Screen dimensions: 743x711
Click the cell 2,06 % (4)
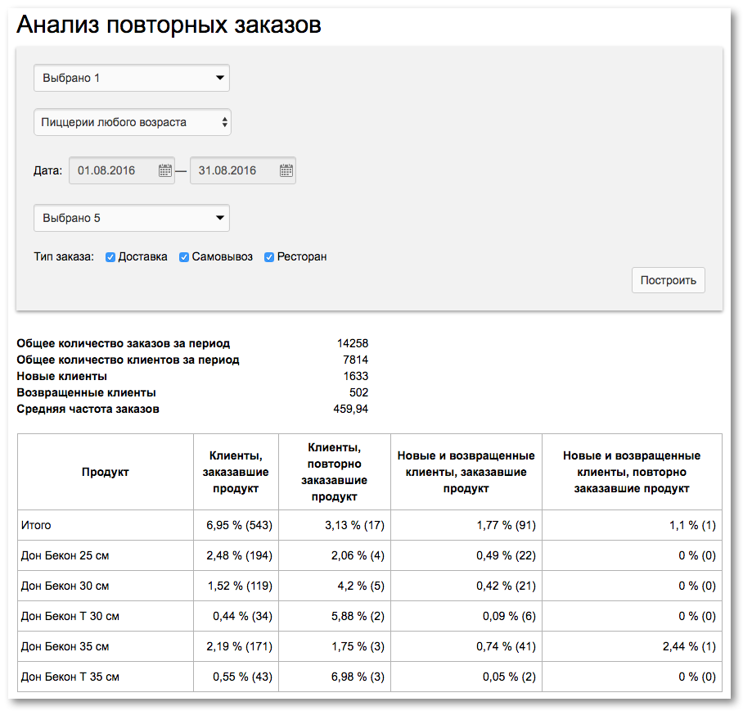tap(335, 555)
